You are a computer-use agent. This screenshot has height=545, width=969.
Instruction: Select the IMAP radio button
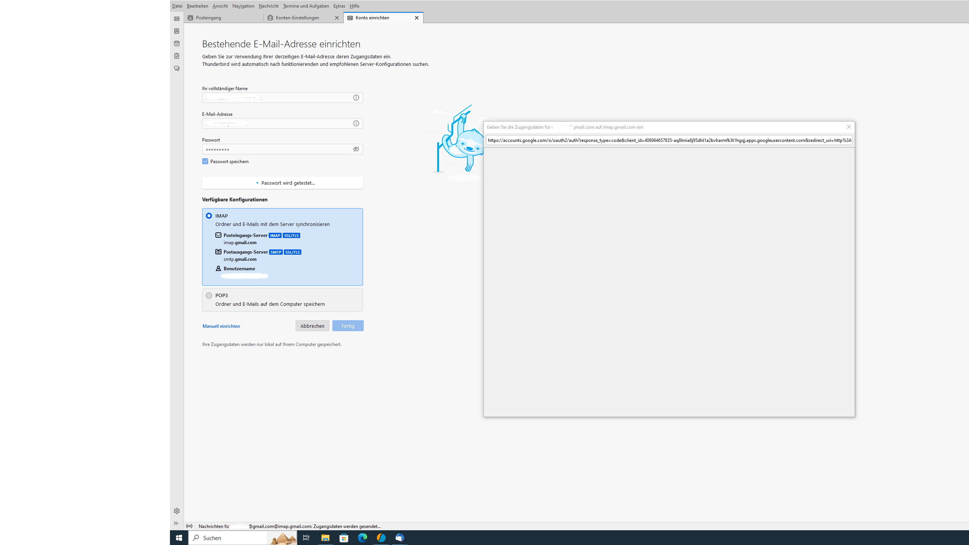[209, 216]
